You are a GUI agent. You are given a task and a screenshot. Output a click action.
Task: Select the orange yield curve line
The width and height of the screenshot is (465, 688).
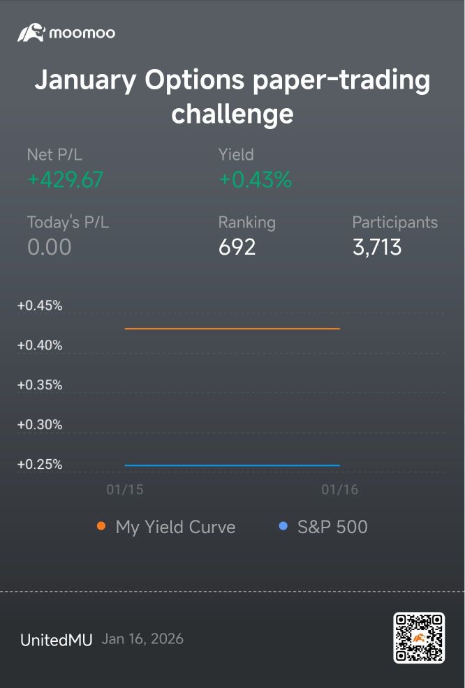pyautogui.click(x=232, y=328)
